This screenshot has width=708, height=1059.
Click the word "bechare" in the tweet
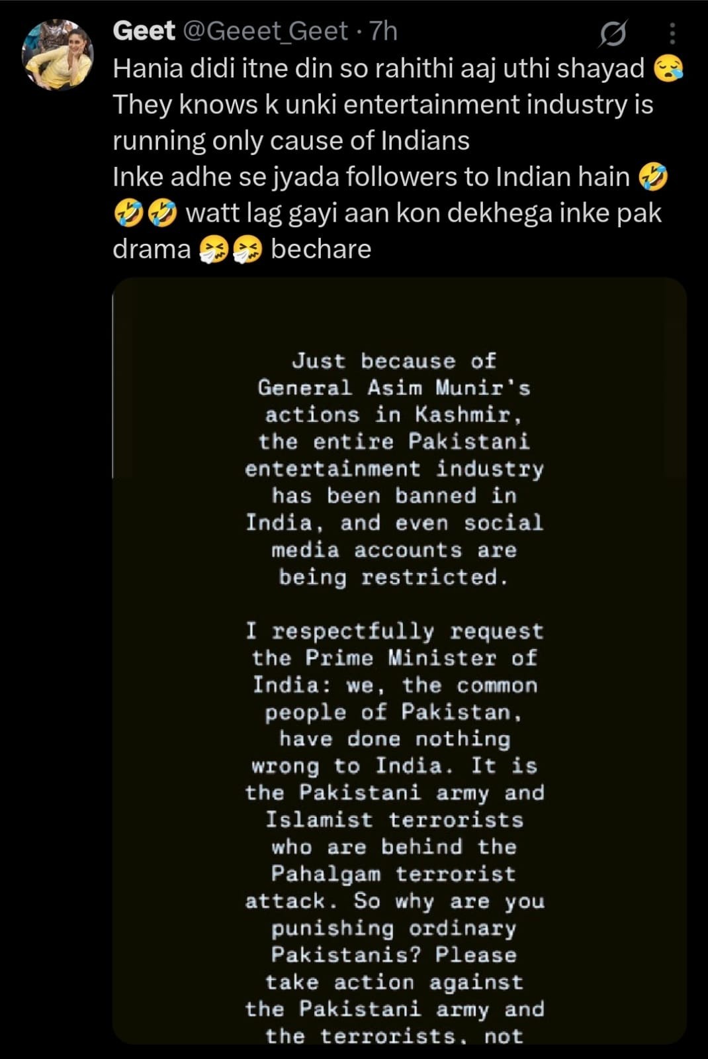[x=321, y=250]
